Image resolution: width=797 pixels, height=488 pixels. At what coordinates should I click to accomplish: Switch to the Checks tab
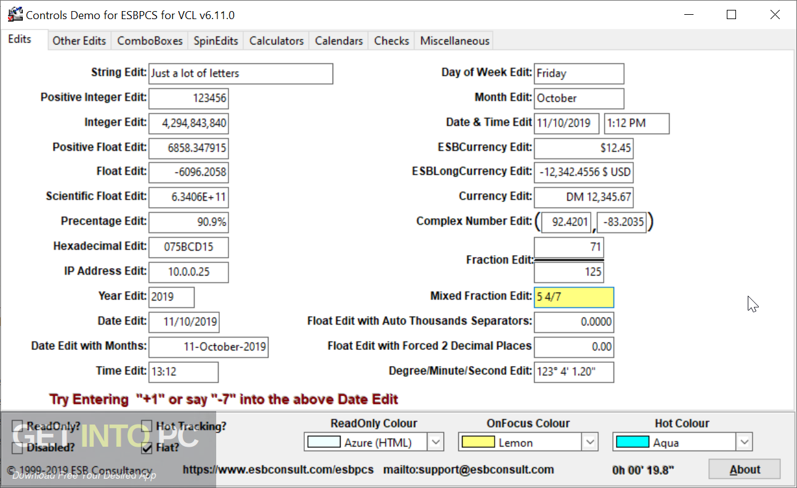392,41
